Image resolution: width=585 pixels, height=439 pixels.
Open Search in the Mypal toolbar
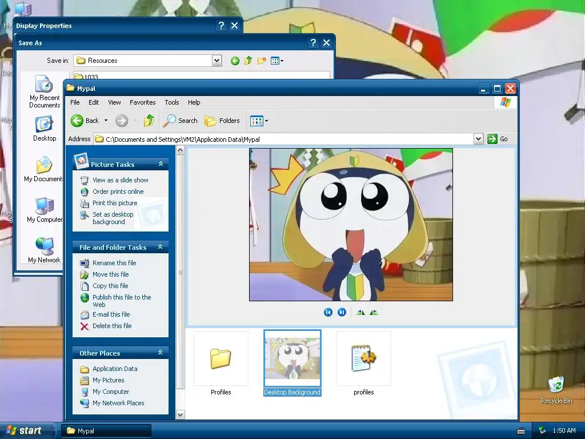(181, 121)
